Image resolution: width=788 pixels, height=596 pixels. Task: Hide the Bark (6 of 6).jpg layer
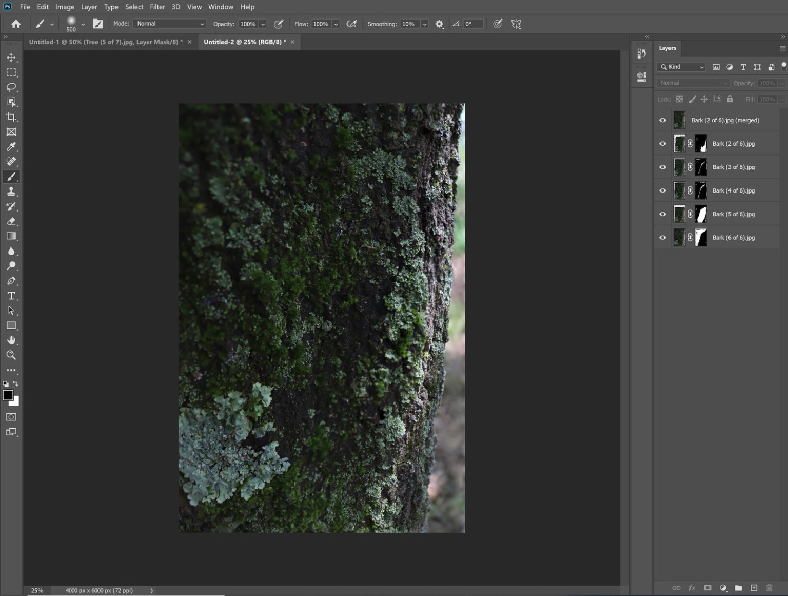point(662,237)
